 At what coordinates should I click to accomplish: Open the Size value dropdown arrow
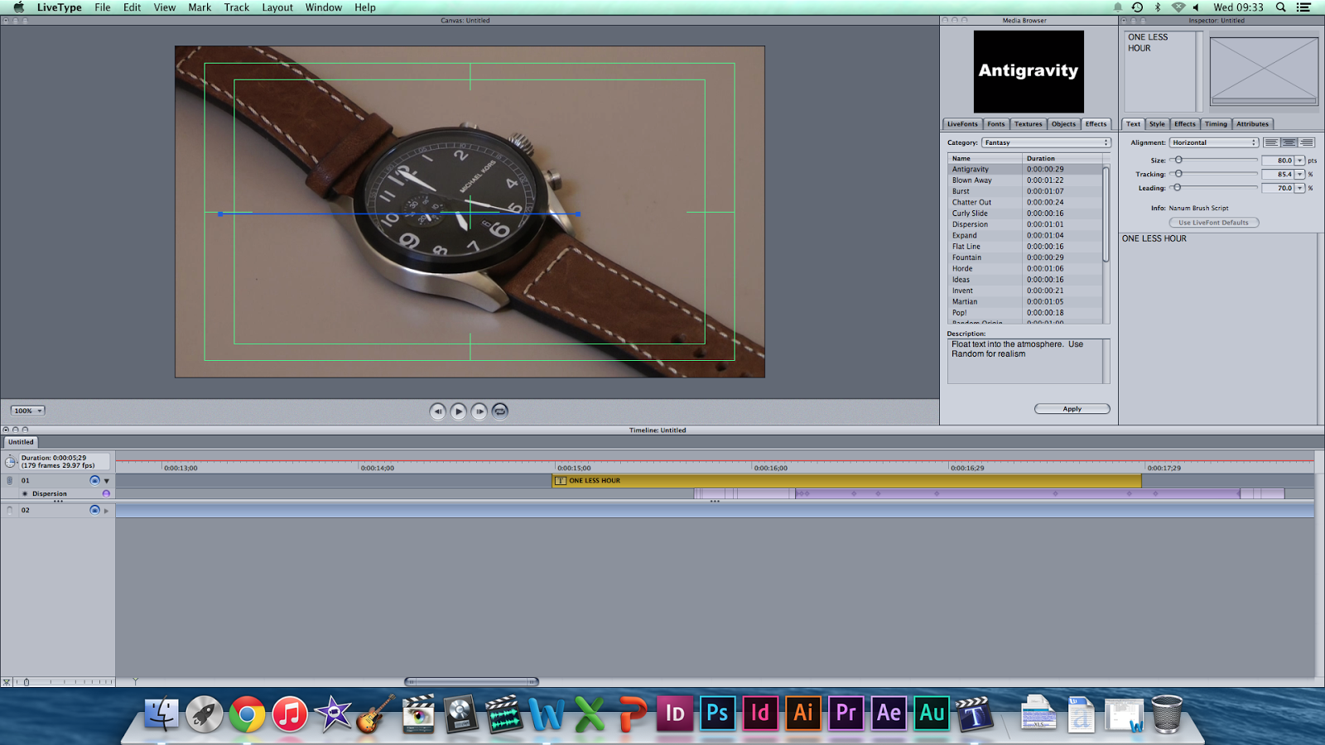tap(1300, 161)
